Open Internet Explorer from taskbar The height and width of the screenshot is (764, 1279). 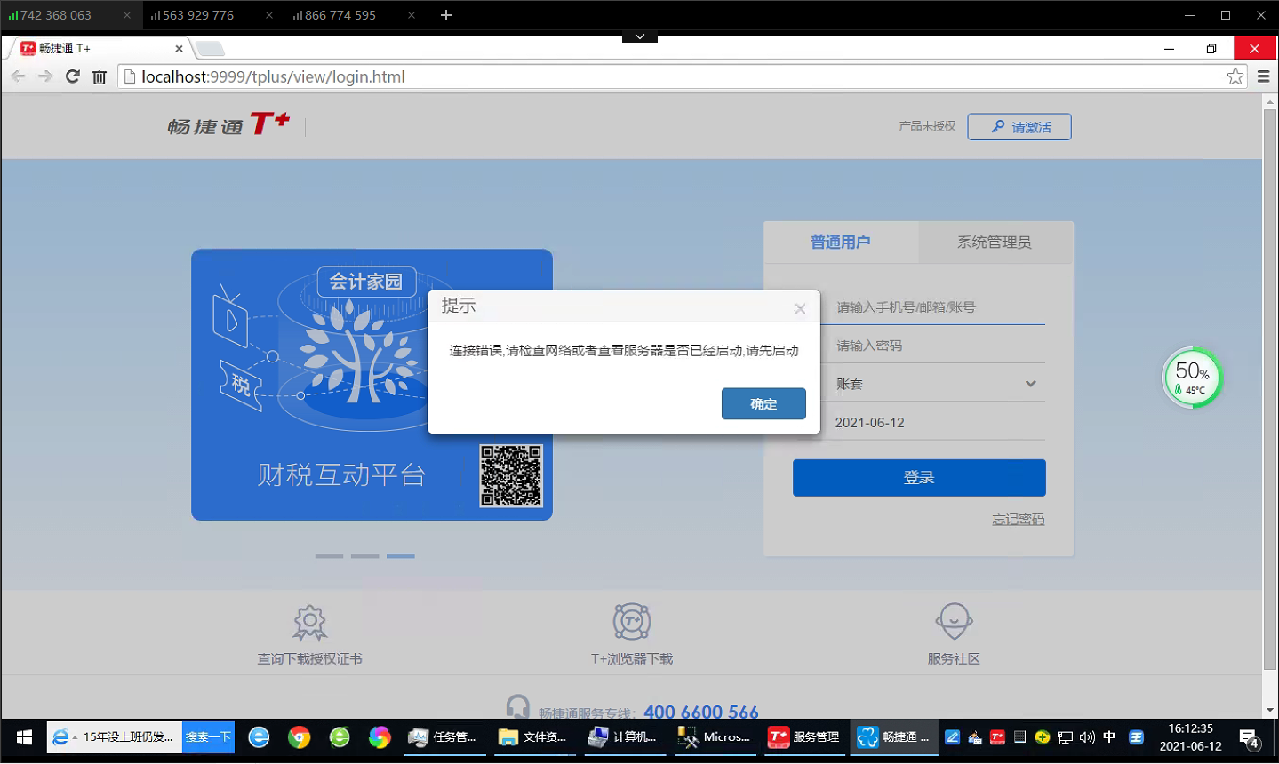259,737
